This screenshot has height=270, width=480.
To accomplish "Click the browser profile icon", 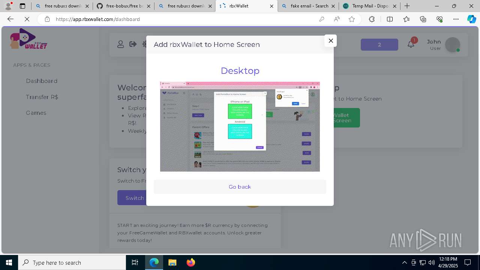I will pos(8,6).
